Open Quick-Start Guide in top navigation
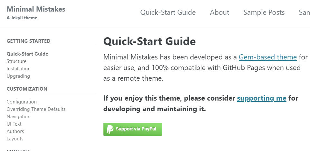The width and height of the screenshot is (310, 151). coord(168,13)
